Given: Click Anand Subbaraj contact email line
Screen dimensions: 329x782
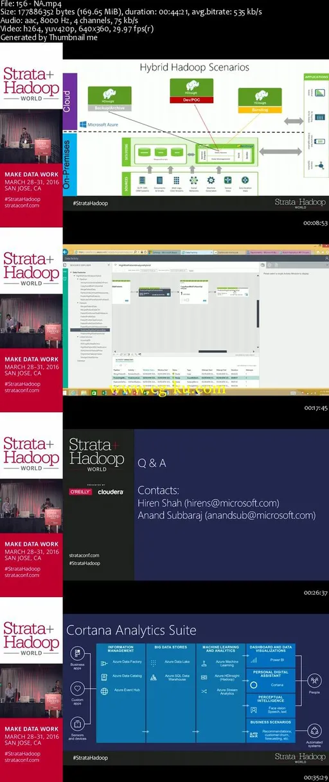Looking at the screenshot, I should point(227,516).
